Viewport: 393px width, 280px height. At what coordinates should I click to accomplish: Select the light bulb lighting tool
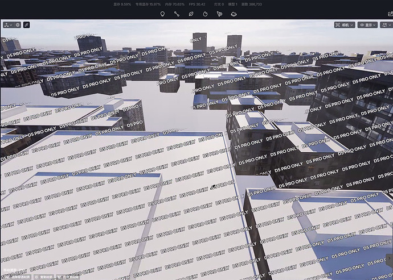[162, 14]
